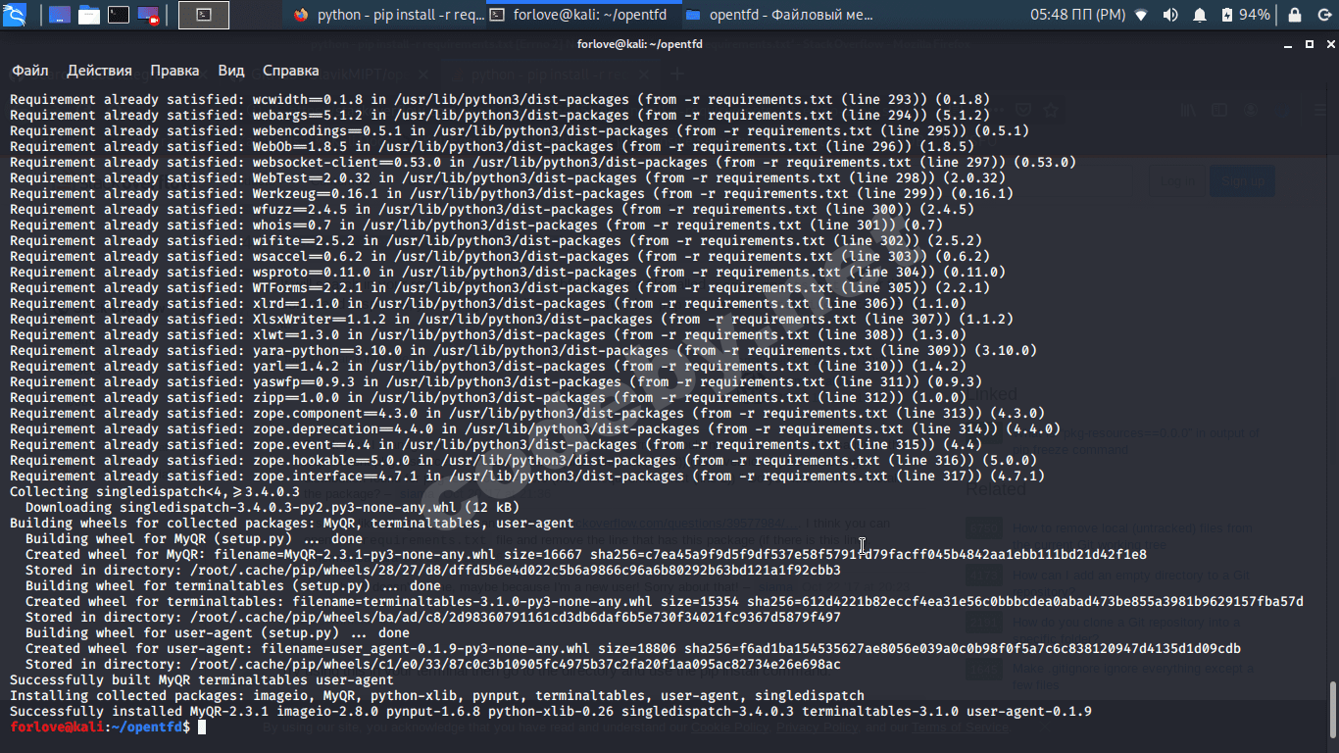Image resolution: width=1339 pixels, height=753 pixels.
Task: Open the Правка menu
Action: tap(174, 71)
